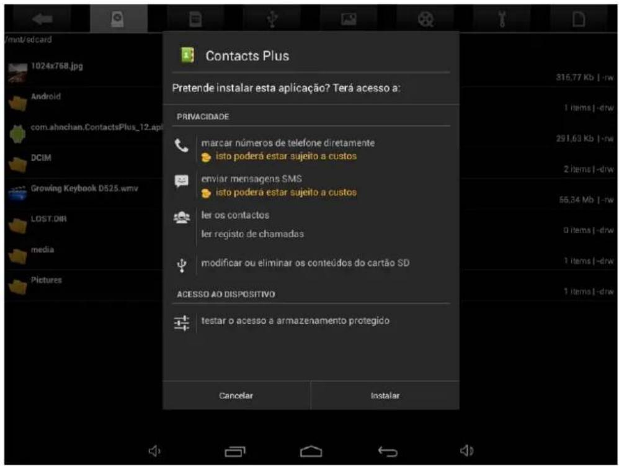Switch to the USB storage tab icon
This screenshot has height=466, width=619.
(272, 19)
